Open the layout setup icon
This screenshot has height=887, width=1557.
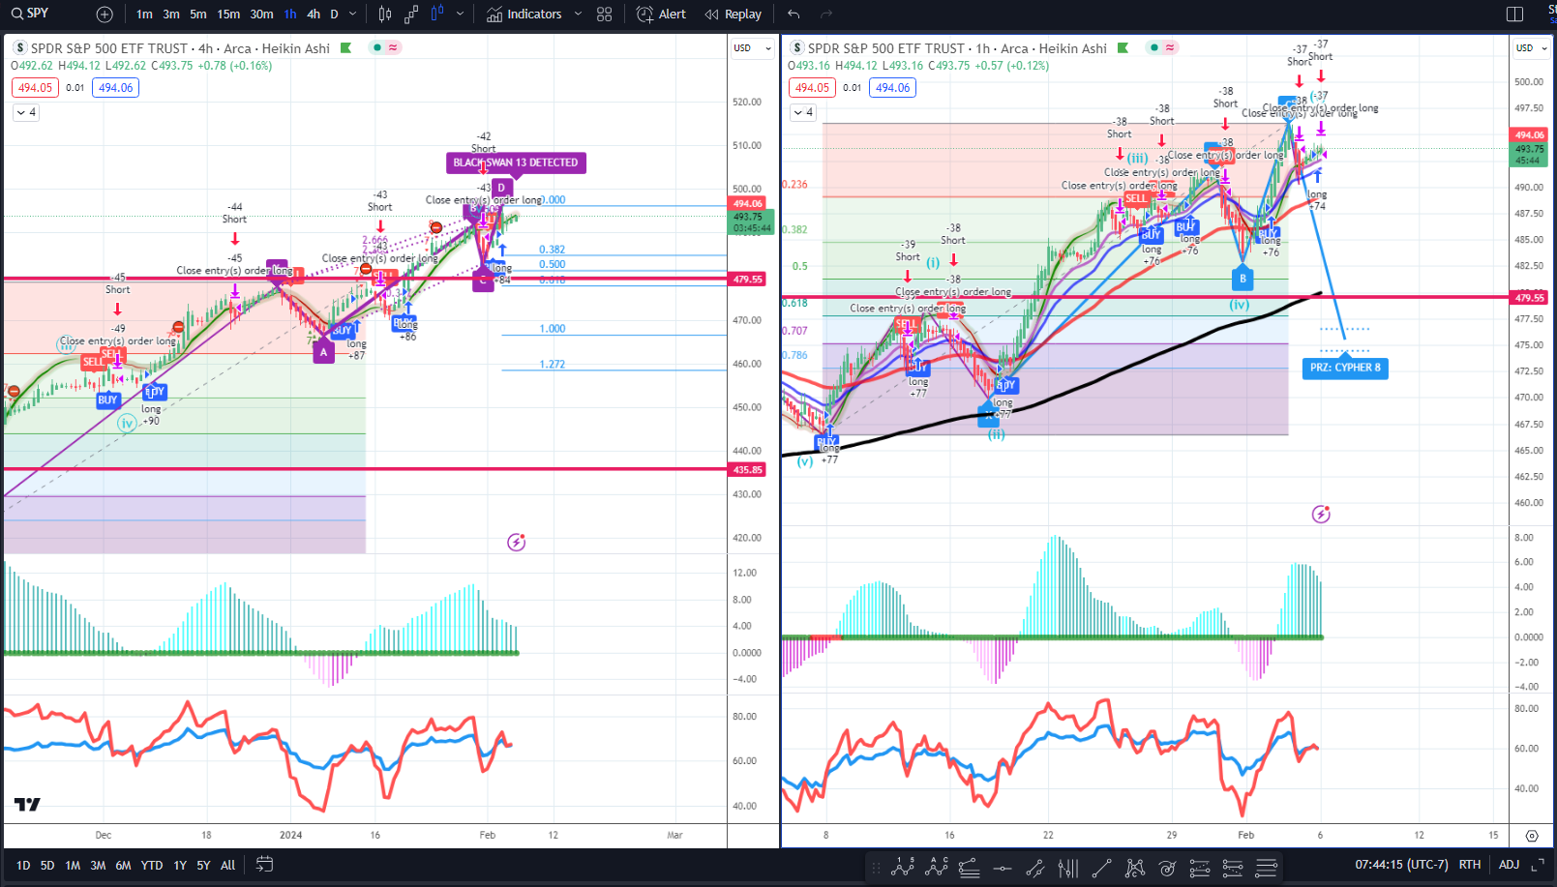(1515, 15)
